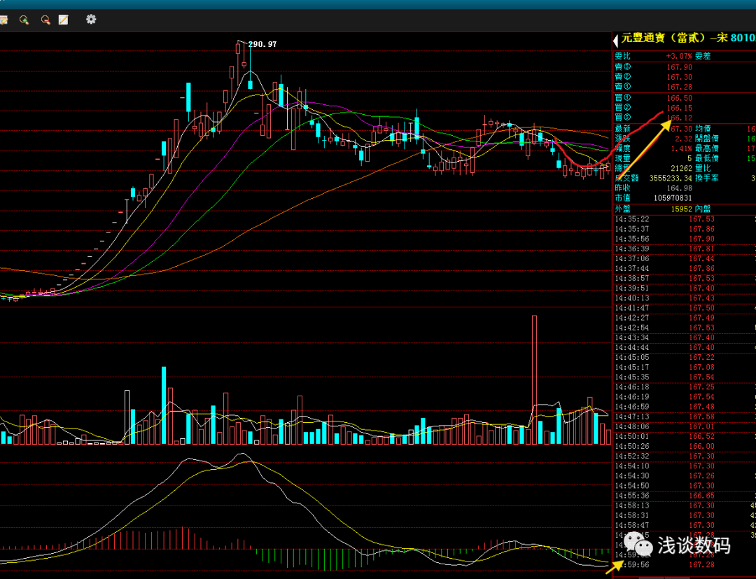Click the chart drawing tool icon
Screen dimensions: 756x579
pyautogui.click(x=3, y=20)
